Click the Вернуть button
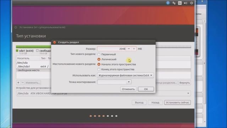The height and width of the screenshot is (128, 227). (x=184, y=83)
